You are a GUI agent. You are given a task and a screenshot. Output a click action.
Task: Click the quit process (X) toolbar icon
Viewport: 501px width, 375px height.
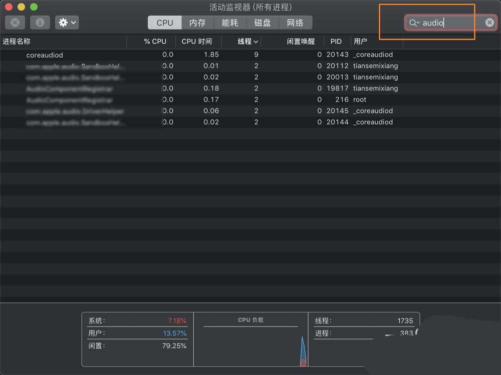[15, 22]
